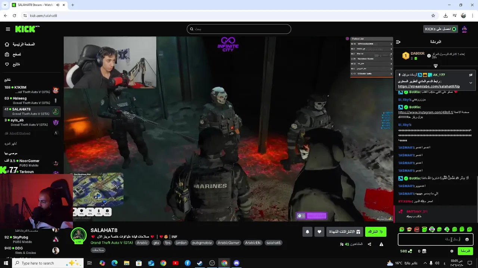Open the browse sidebar item
Viewport: 478px width, 268px height.
click(13, 54)
